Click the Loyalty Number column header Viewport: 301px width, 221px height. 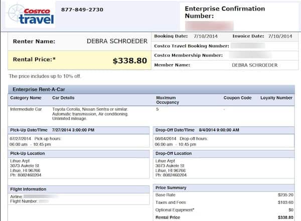pyautogui.click(x=276, y=98)
